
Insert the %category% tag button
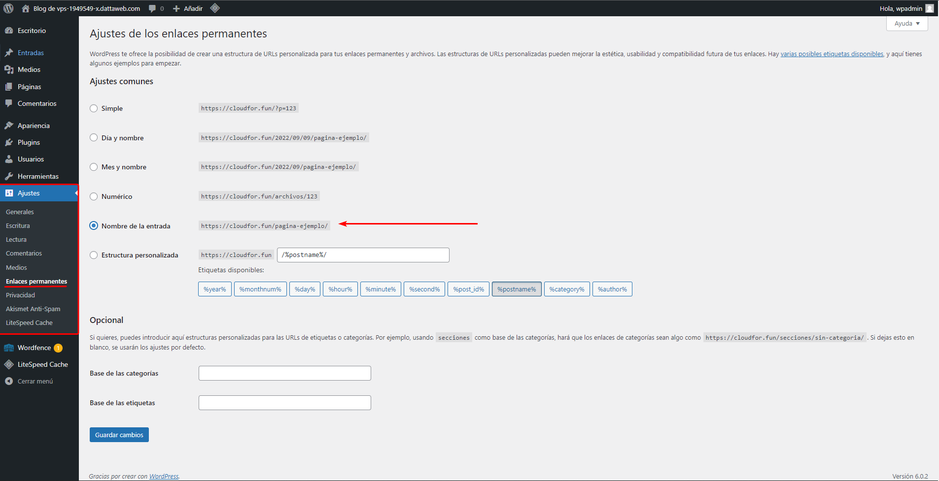tap(567, 289)
